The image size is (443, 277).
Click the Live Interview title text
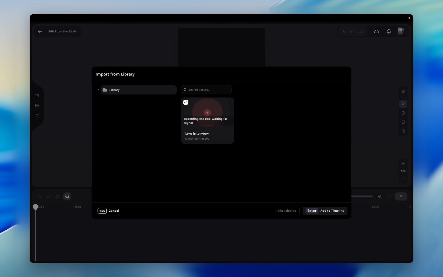click(197, 134)
